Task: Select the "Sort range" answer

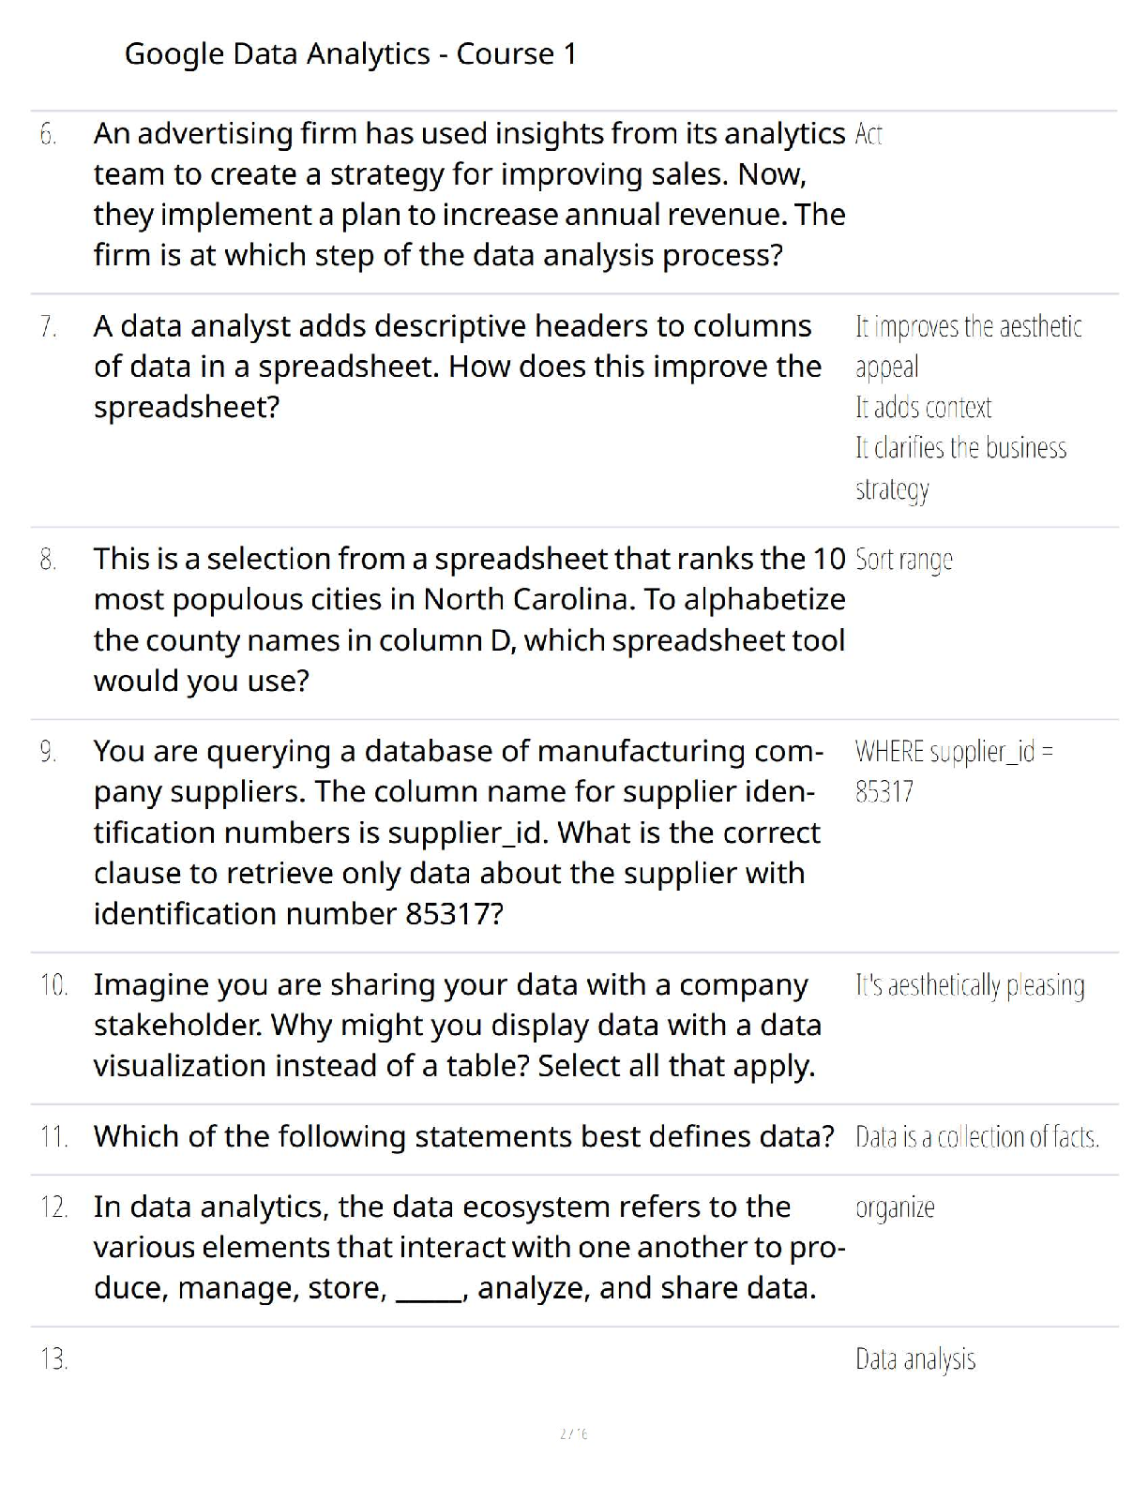Action: click(903, 560)
